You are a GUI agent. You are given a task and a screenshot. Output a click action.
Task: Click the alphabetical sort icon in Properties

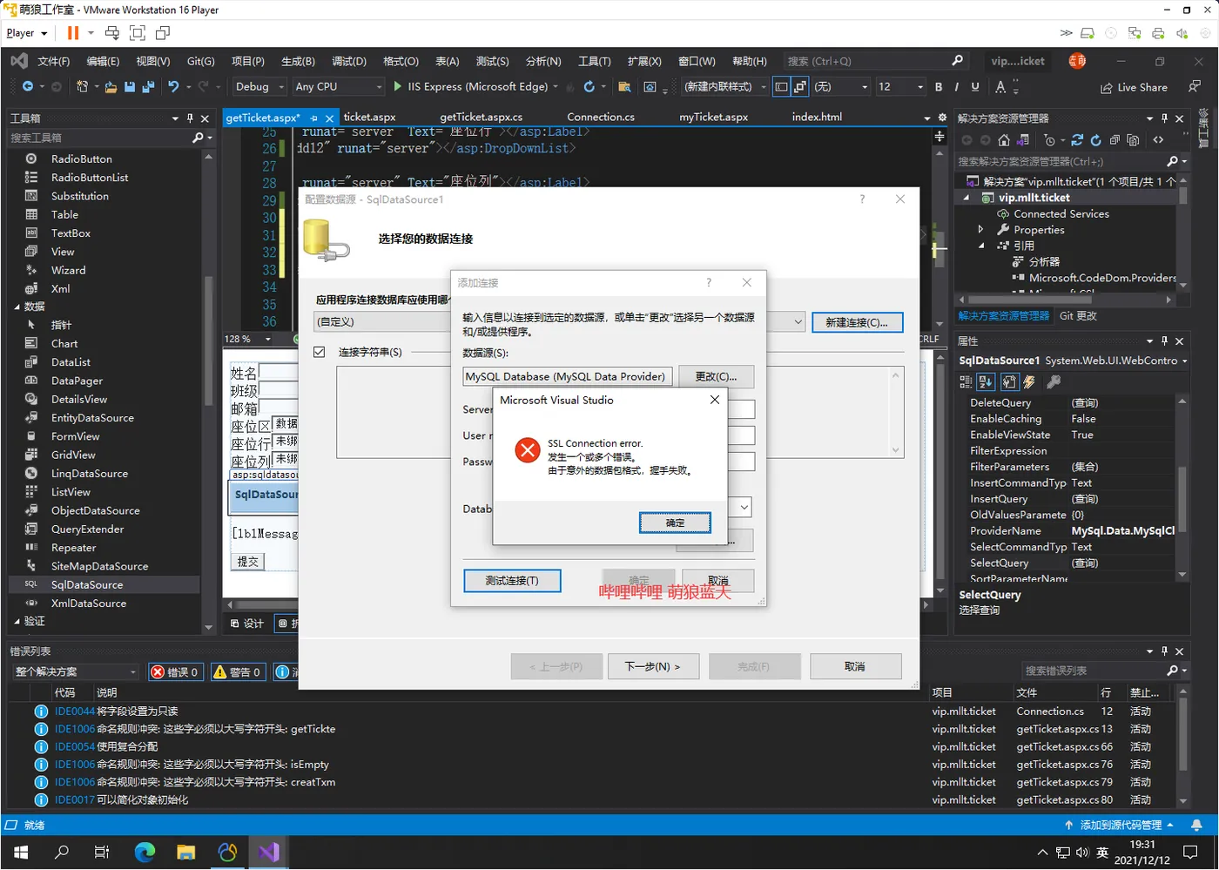pos(986,381)
